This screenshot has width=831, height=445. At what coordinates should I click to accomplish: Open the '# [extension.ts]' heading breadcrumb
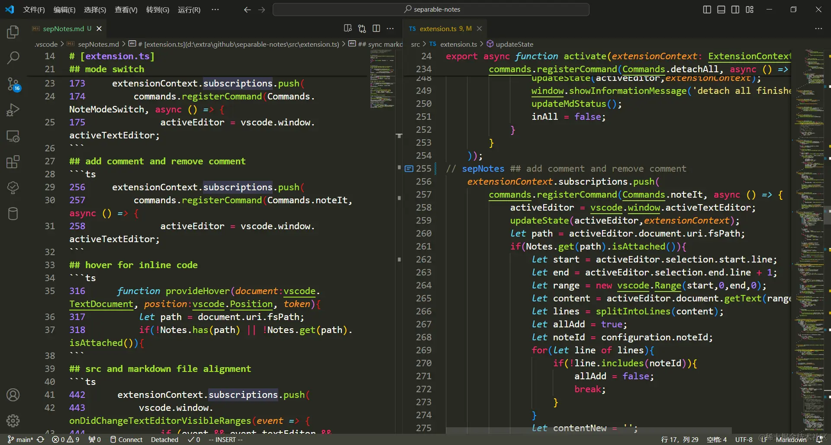pos(234,44)
